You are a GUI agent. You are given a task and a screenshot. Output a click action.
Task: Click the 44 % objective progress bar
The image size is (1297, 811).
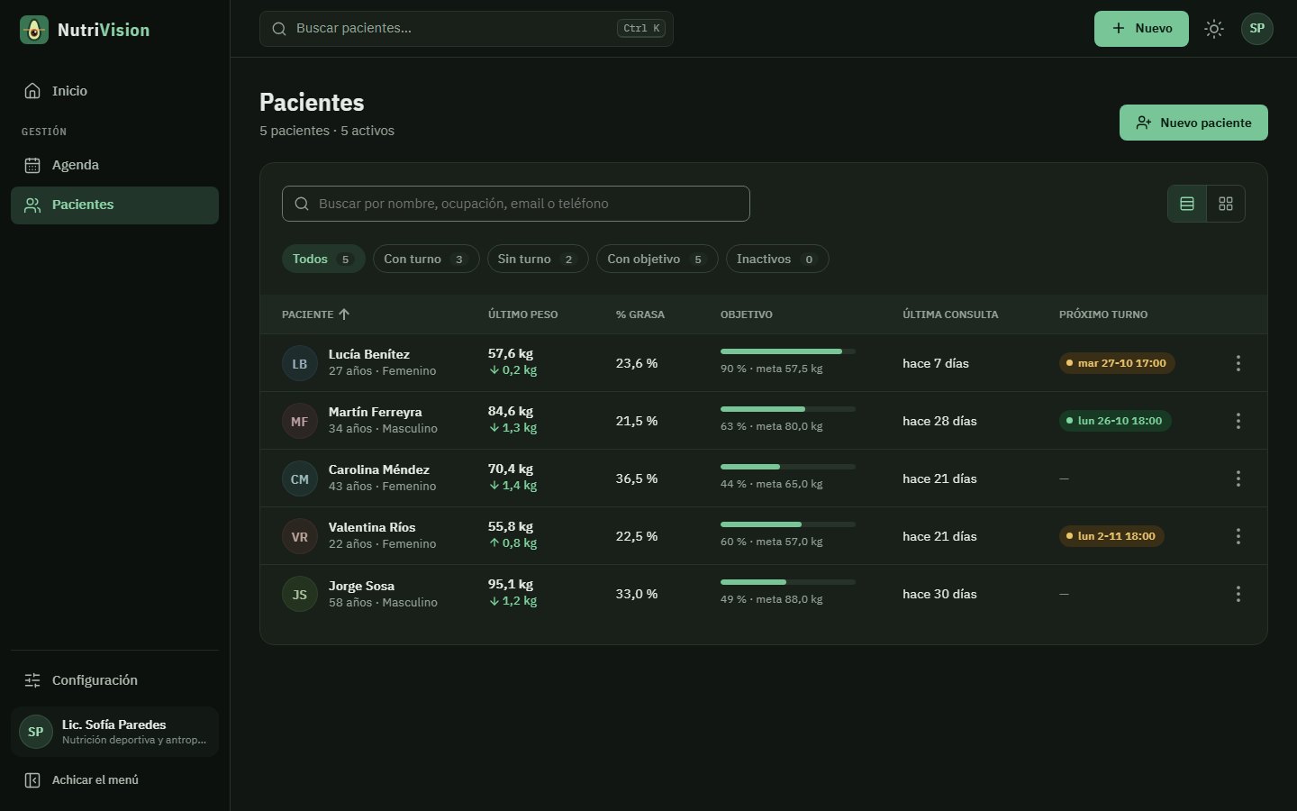[x=788, y=467]
